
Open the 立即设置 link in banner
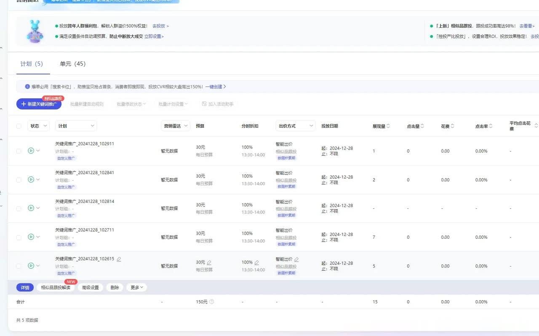click(154, 37)
